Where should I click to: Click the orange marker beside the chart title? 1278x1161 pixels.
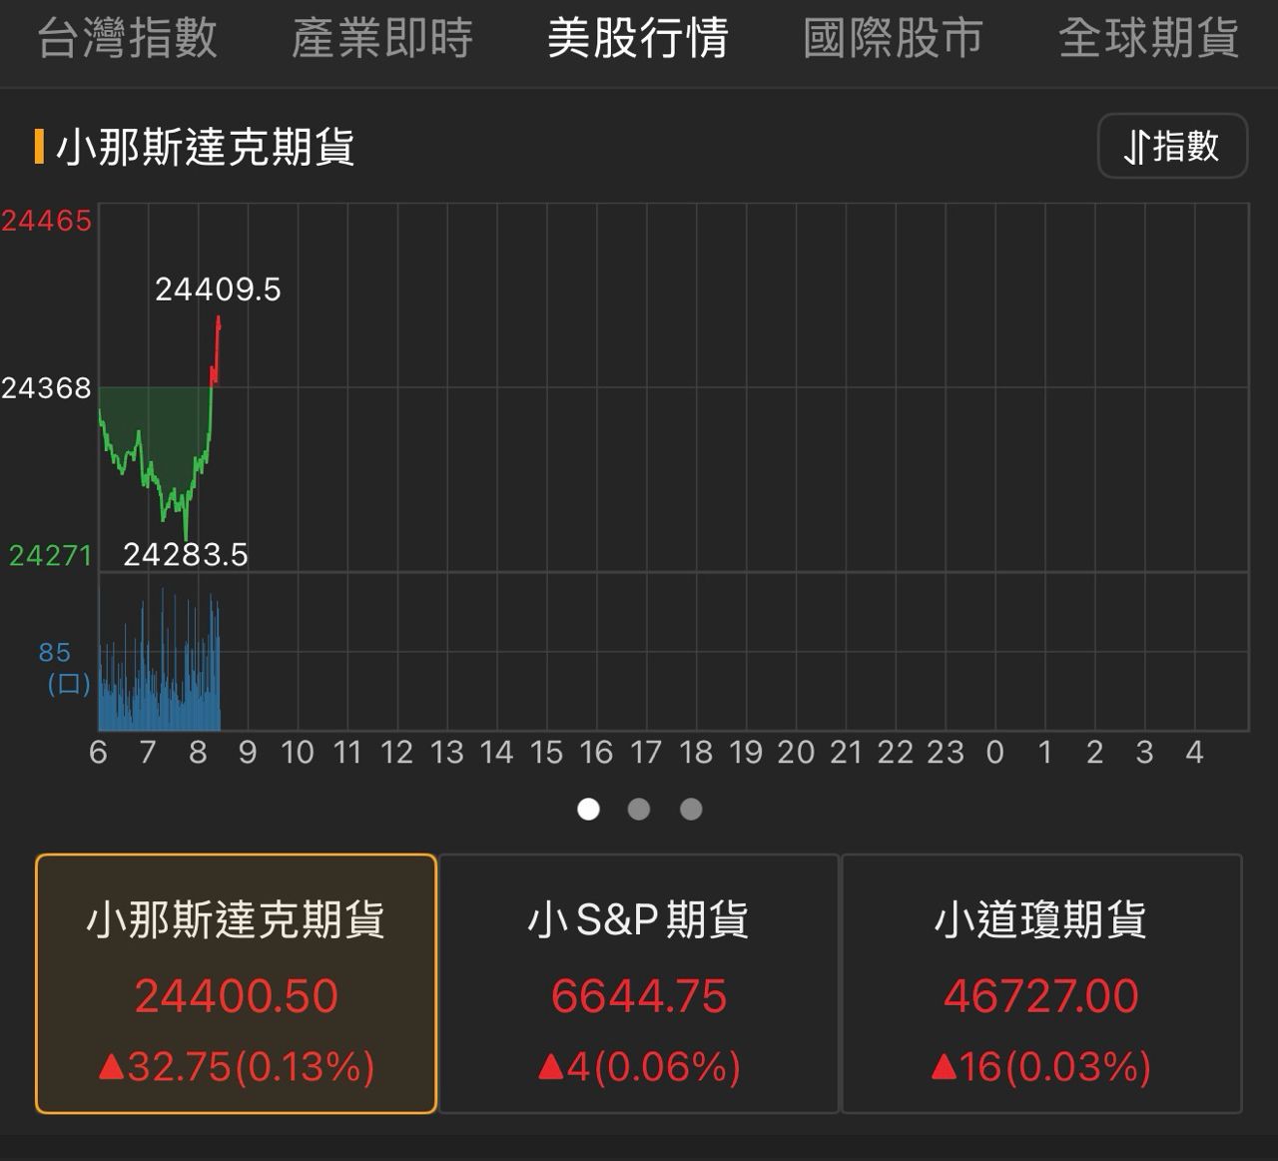click(x=39, y=147)
